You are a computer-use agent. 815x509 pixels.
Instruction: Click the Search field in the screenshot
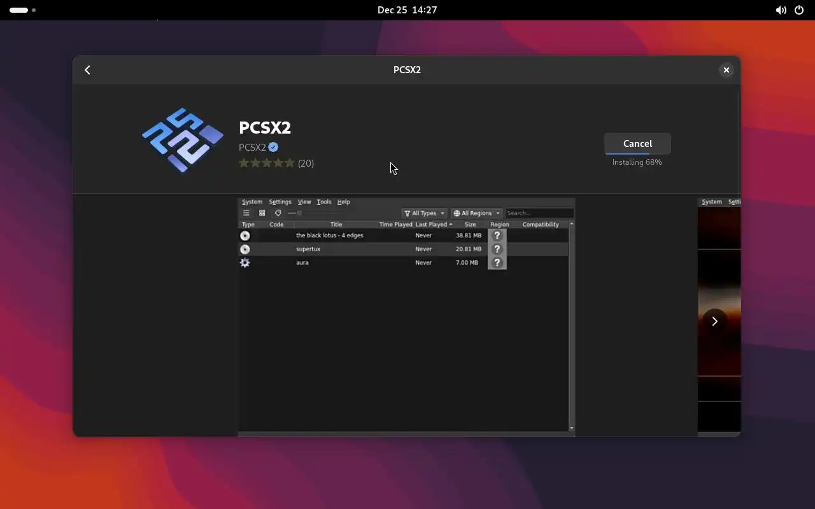(539, 213)
